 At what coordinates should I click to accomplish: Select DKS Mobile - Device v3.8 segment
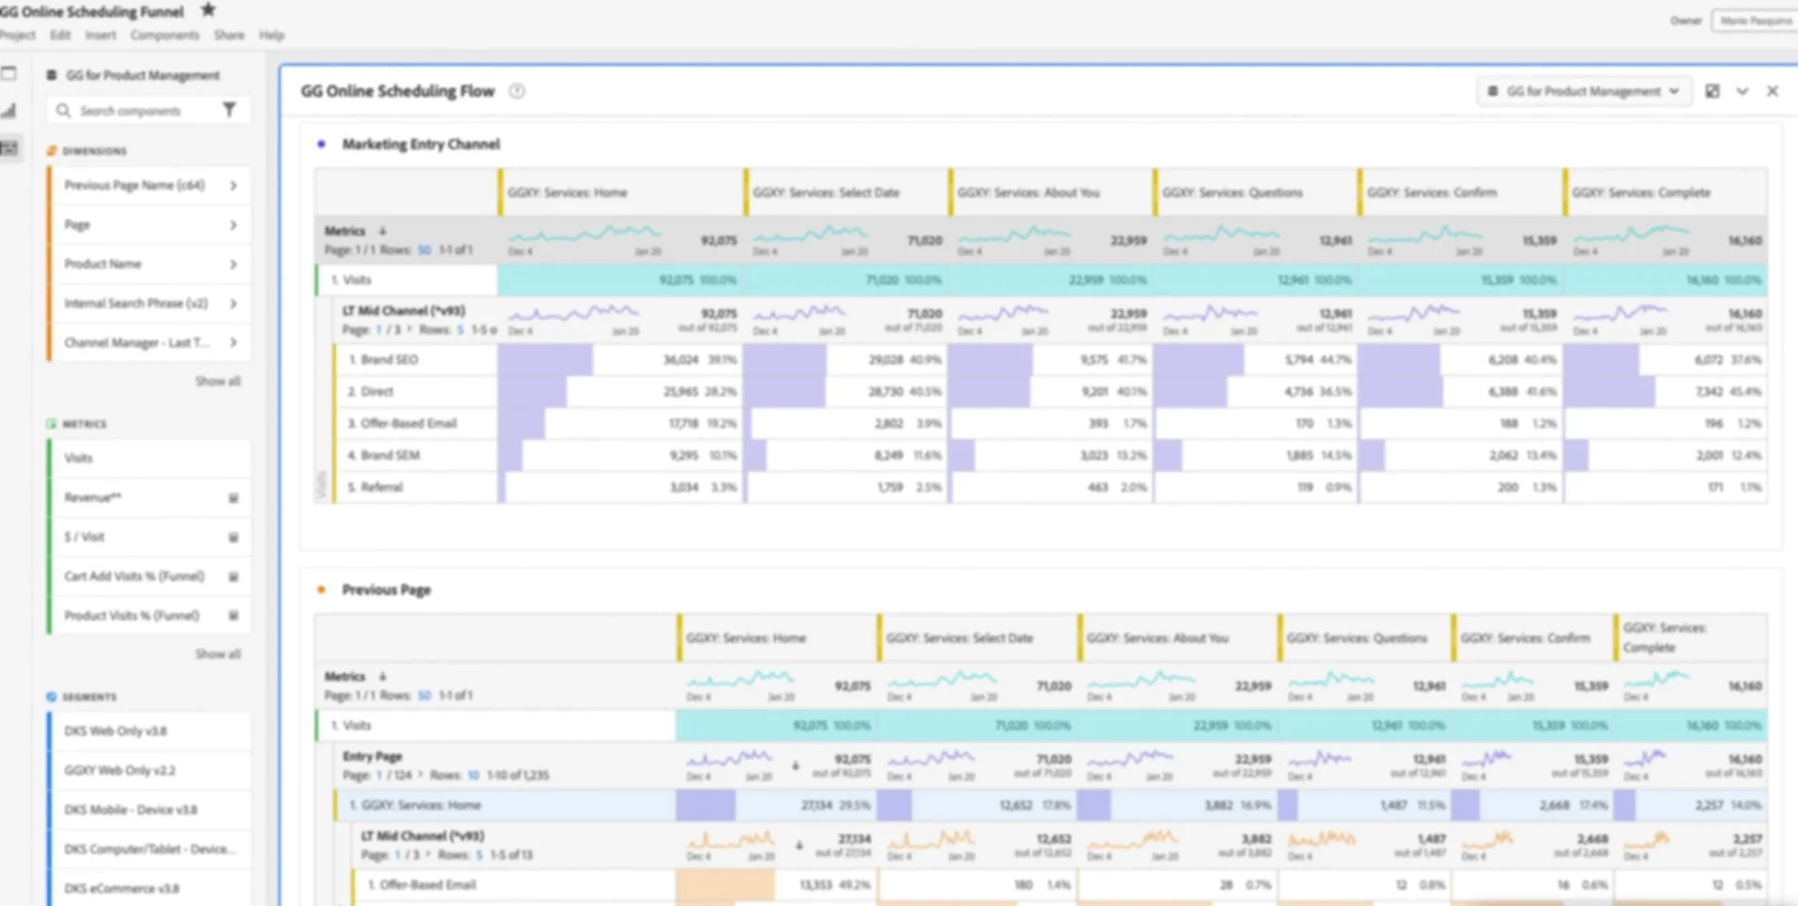coord(149,809)
